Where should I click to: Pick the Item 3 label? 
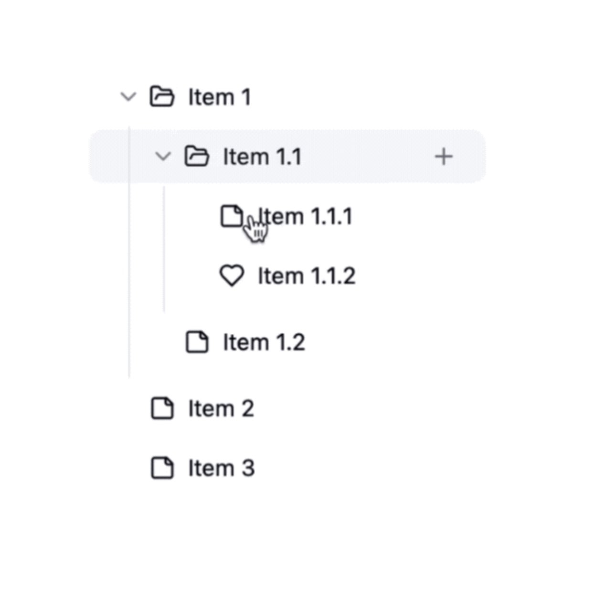pos(221,468)
